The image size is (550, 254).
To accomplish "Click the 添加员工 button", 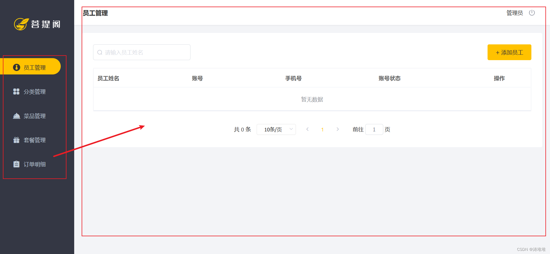I will tap(509, 52).
